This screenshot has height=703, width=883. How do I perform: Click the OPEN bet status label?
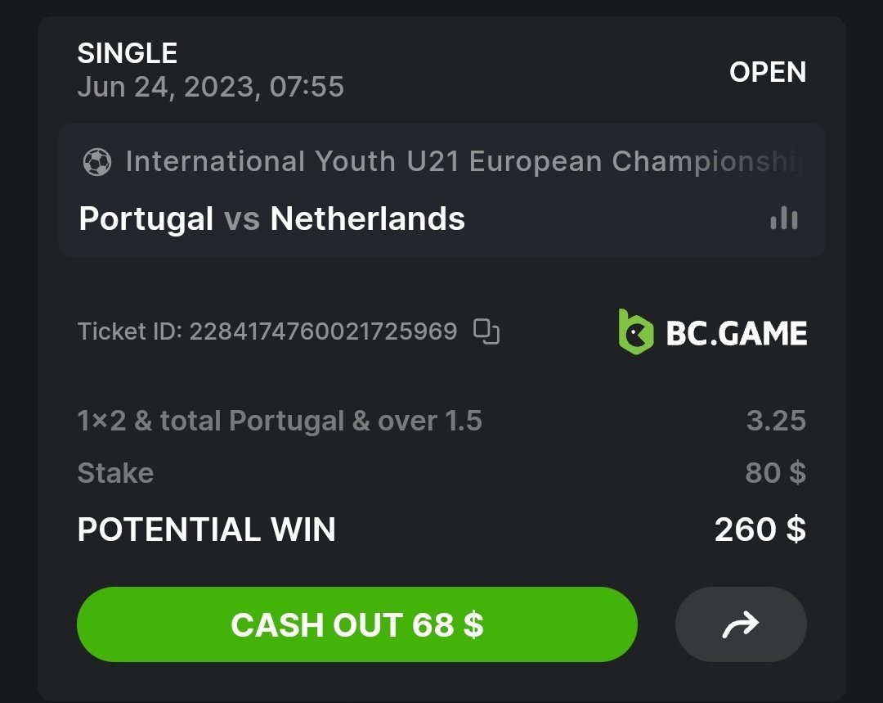pyautogui.click(x=767, y=72)
